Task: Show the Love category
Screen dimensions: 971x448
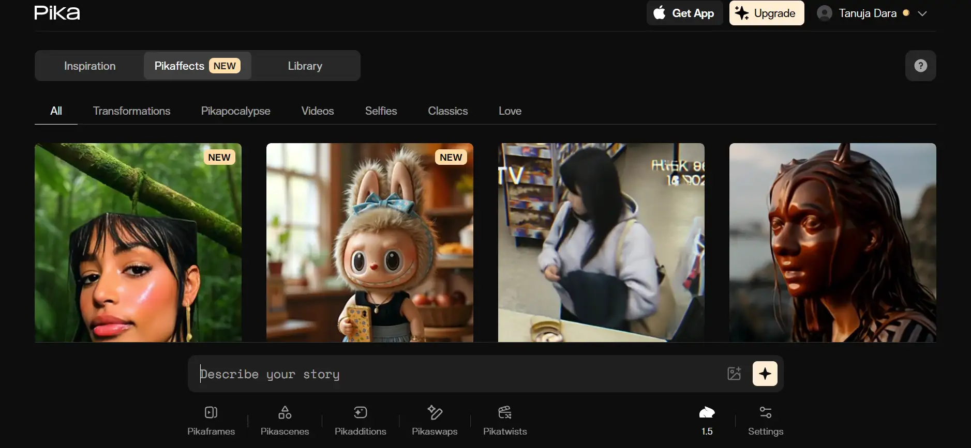Action: 510,111
